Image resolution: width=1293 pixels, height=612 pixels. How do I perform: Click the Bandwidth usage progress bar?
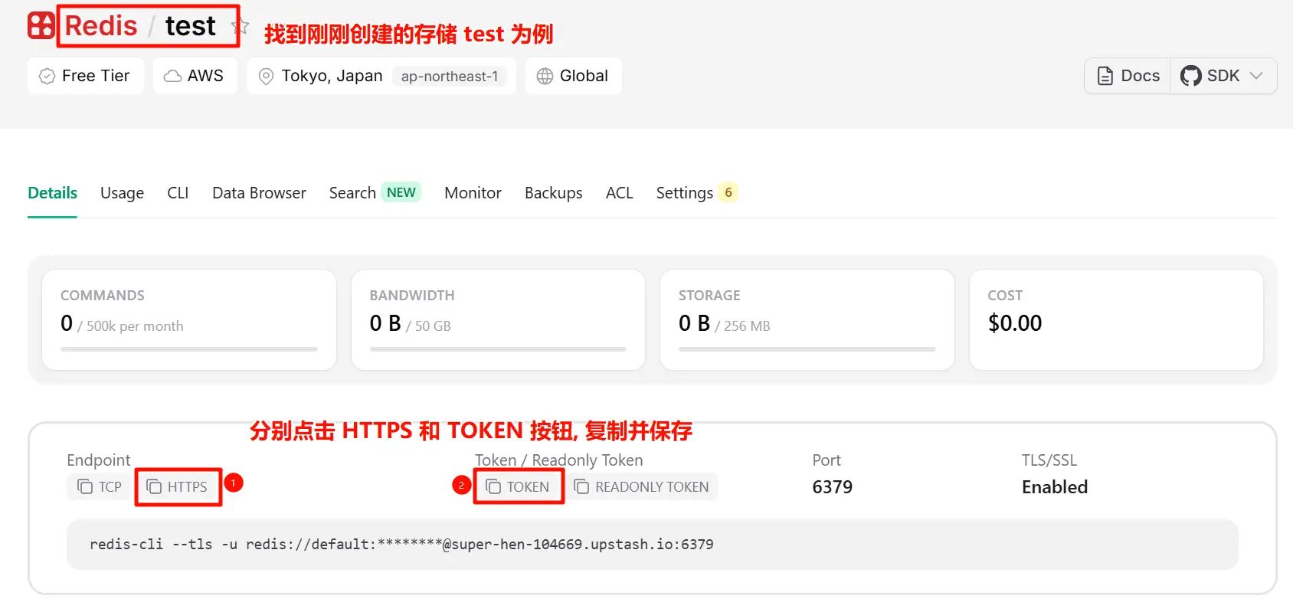point(498,349)
